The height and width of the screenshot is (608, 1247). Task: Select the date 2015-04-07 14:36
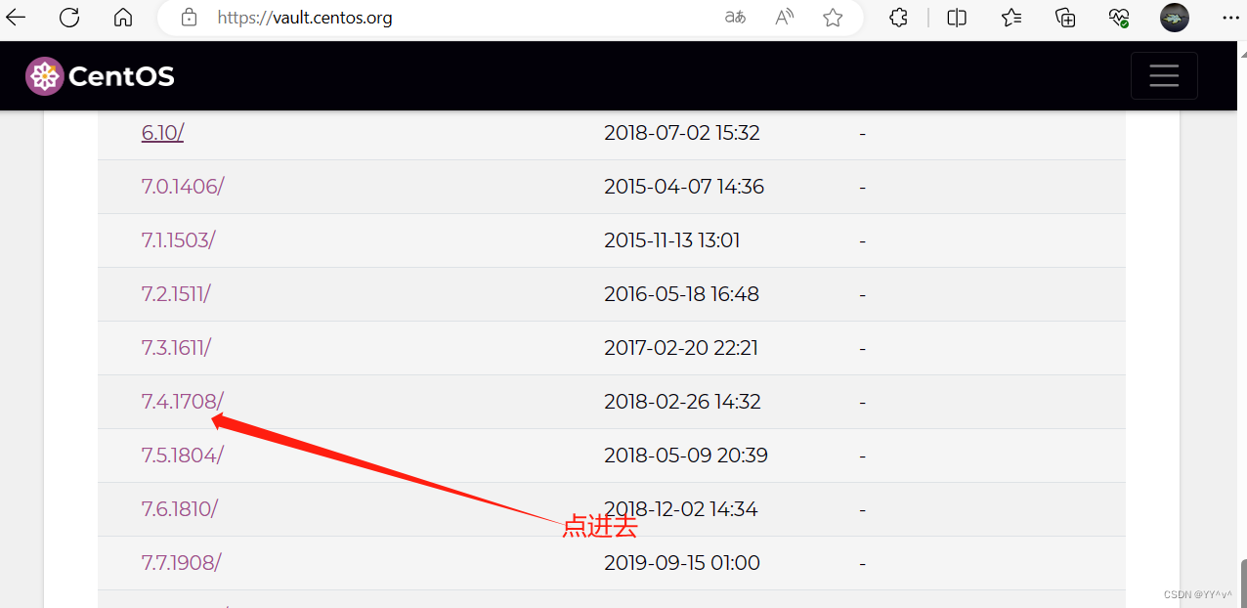(x=684, y=187)
